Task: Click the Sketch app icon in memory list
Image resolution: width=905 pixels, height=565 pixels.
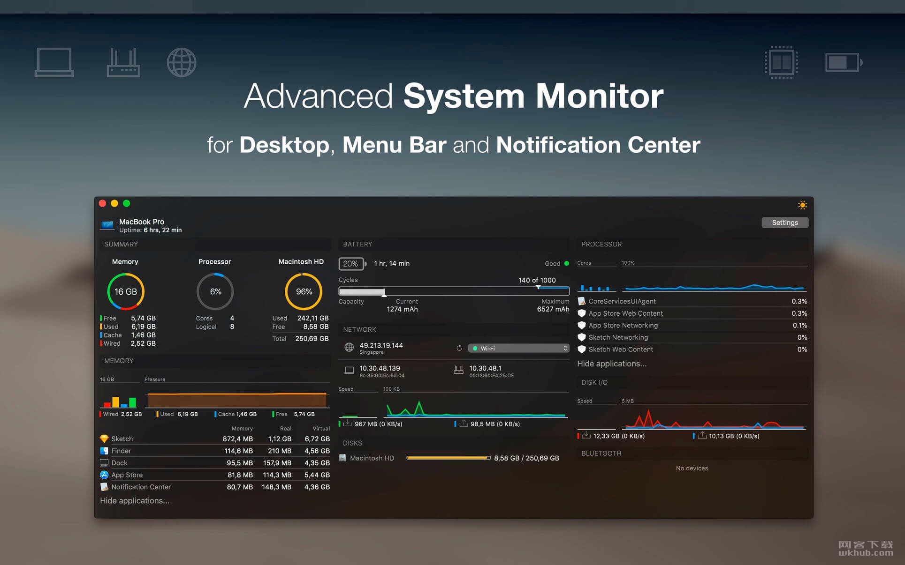Action: coord(104,439)
